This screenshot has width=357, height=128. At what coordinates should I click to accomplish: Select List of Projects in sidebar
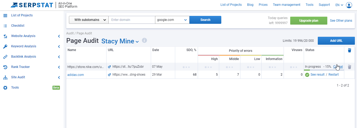22,15
